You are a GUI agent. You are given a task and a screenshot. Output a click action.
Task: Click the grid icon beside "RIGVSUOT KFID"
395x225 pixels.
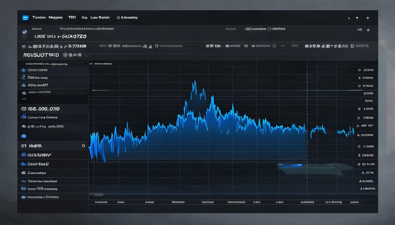[x=65, y=55]
